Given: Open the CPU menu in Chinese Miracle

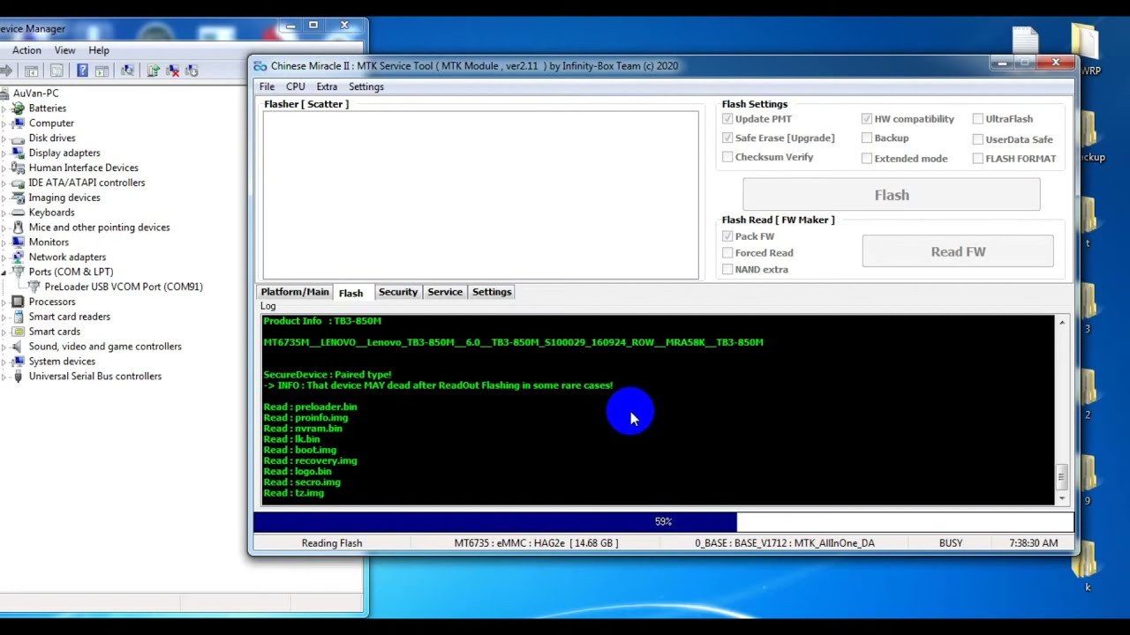Looking at the screenshot, I should pyautogui.click(x=295, y=86).
